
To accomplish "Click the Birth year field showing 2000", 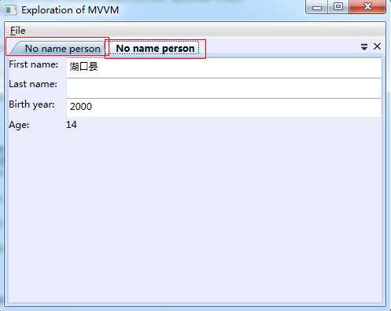I will click(x=223, y=108).
